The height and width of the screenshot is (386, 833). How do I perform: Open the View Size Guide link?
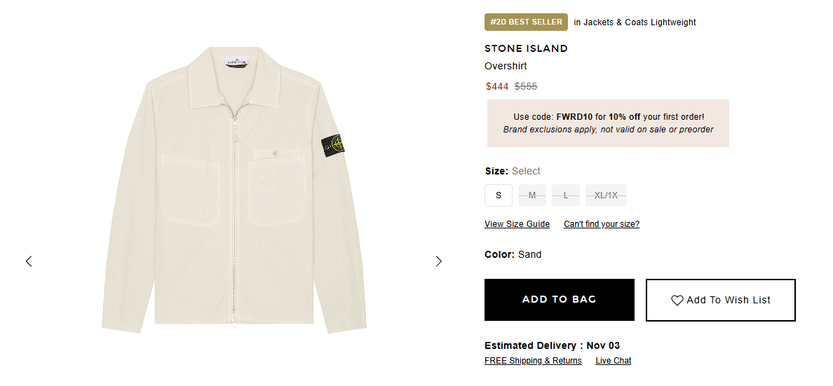pyautogui.click(x=517, y=224)
